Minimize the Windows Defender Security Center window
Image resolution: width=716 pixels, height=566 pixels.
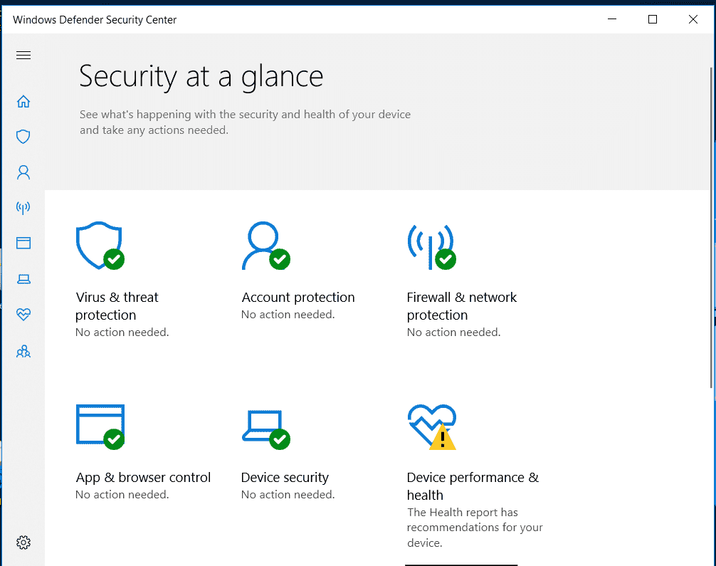(612, 19)
